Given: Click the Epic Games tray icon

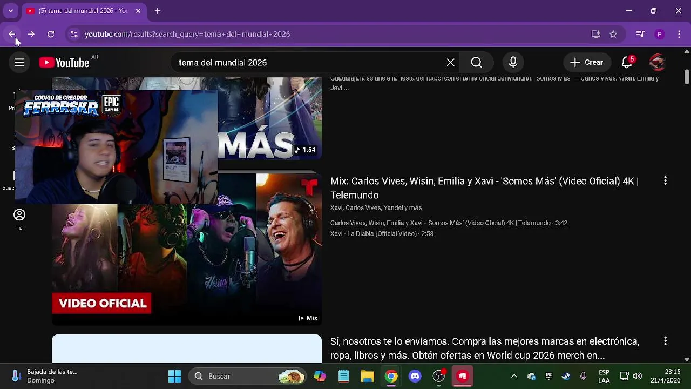Looking at the screenshot, I should (x=549, y=377).
